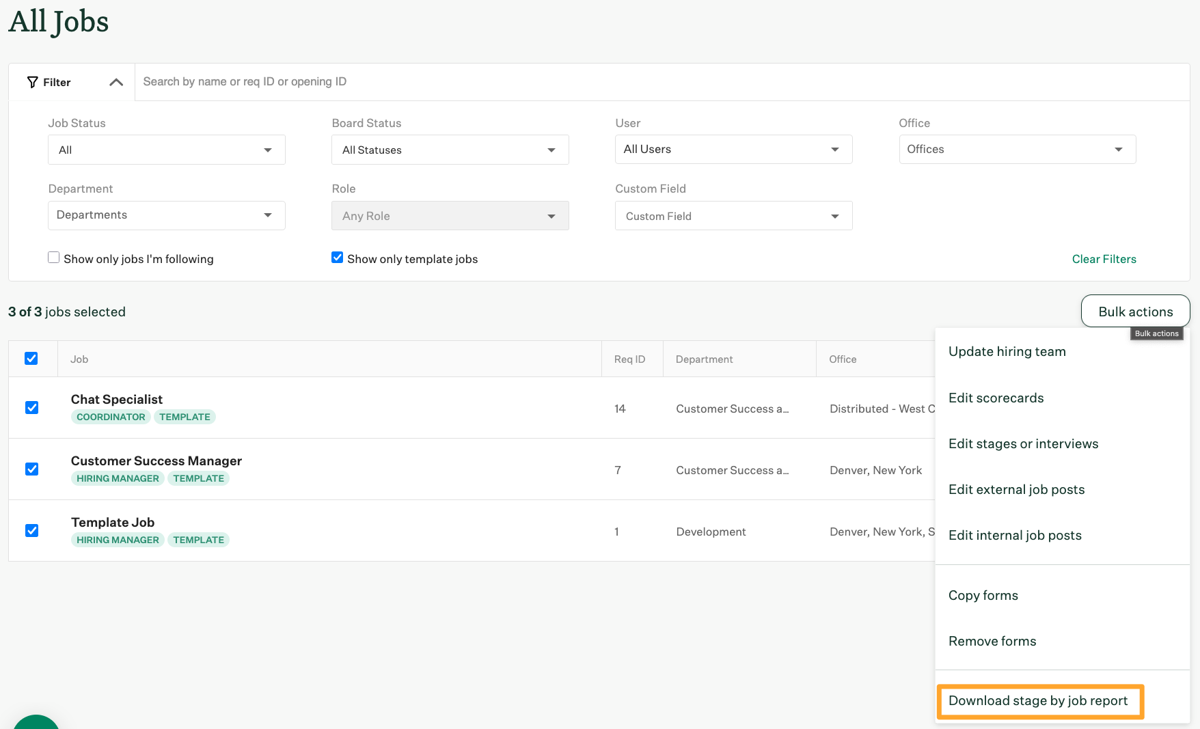Toggle the select-all jobs header checkbox
This screenshot has width=1200, height=729.
tap(31, 358)
